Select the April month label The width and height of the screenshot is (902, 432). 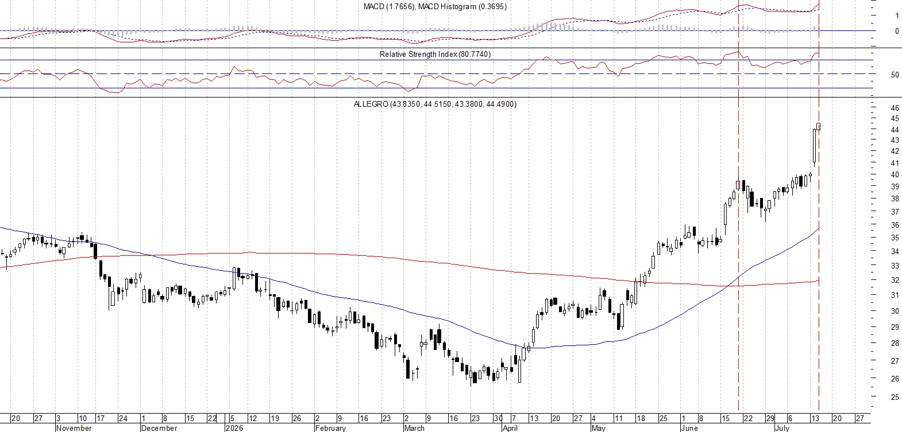tap(510, 428)
